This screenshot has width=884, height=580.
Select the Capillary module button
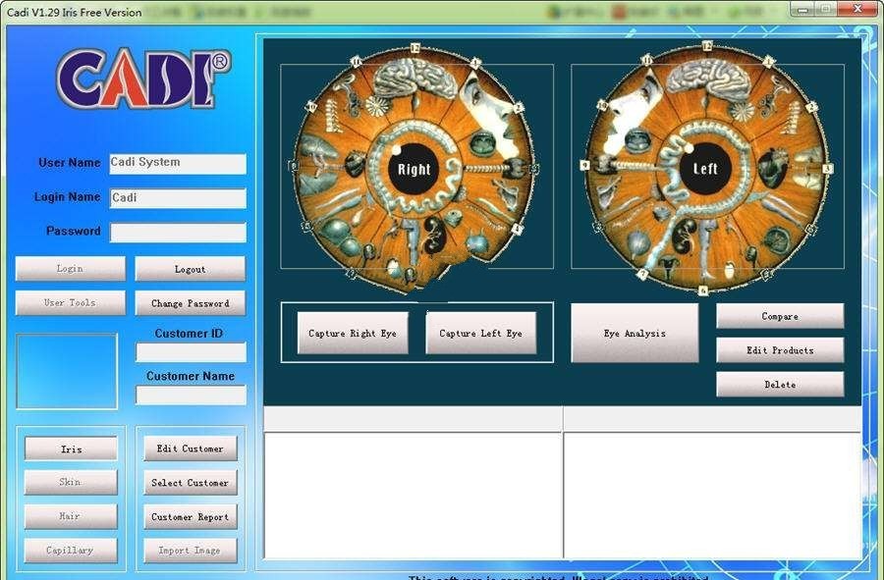71,551
